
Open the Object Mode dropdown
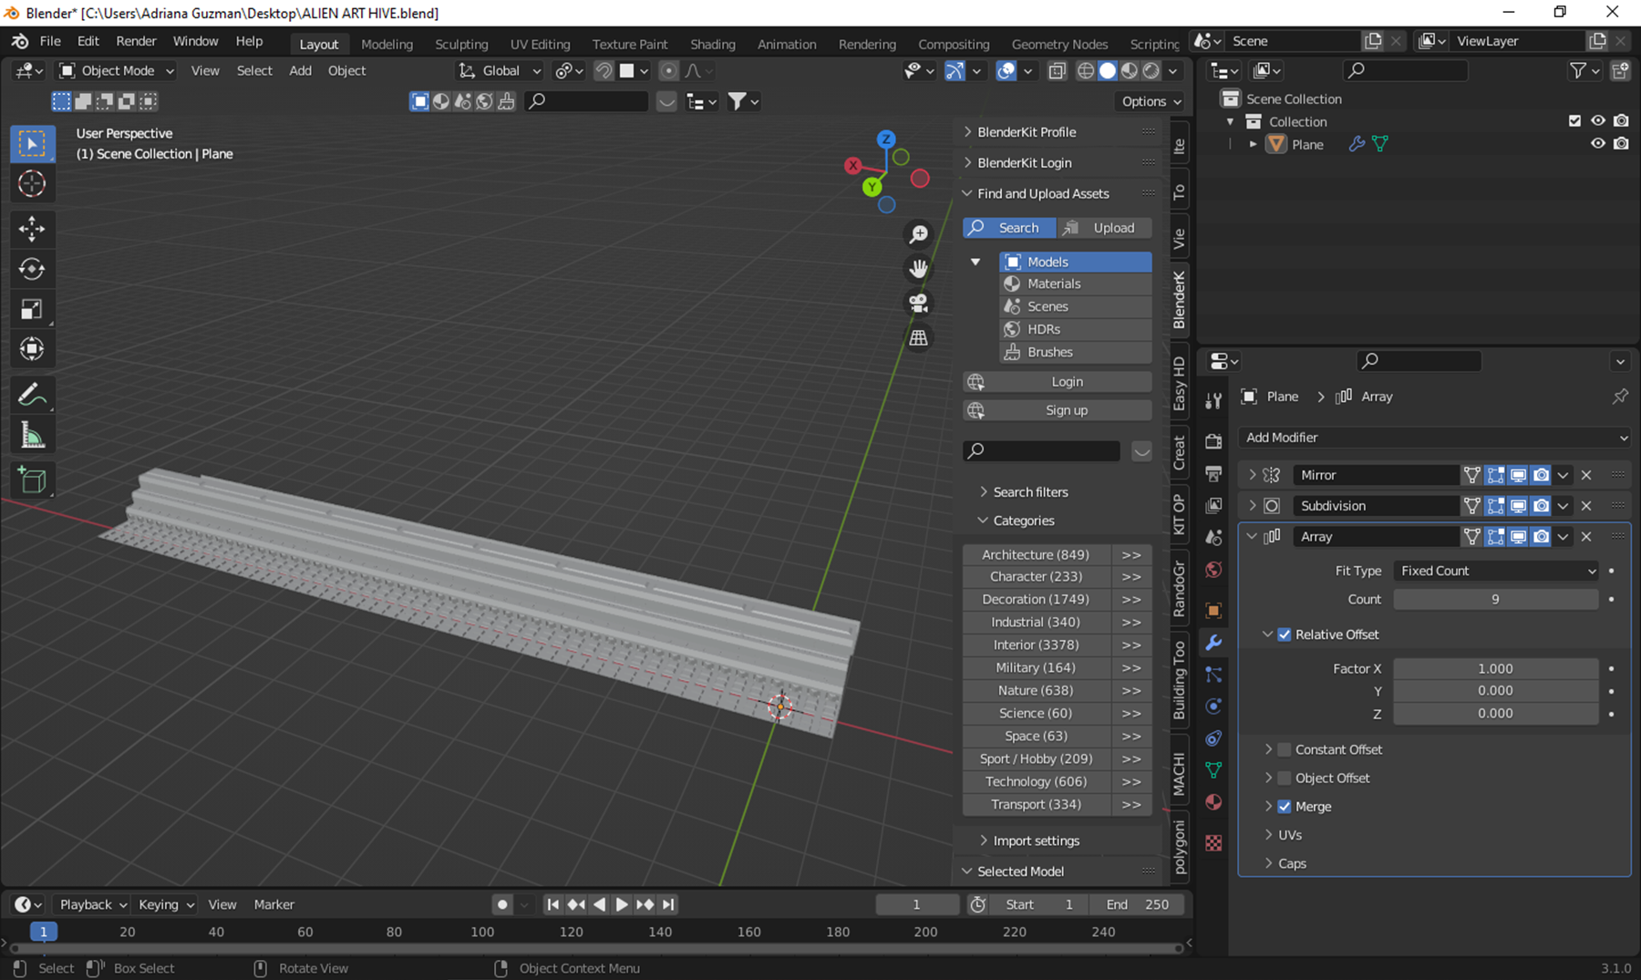(x=117, y=71)
